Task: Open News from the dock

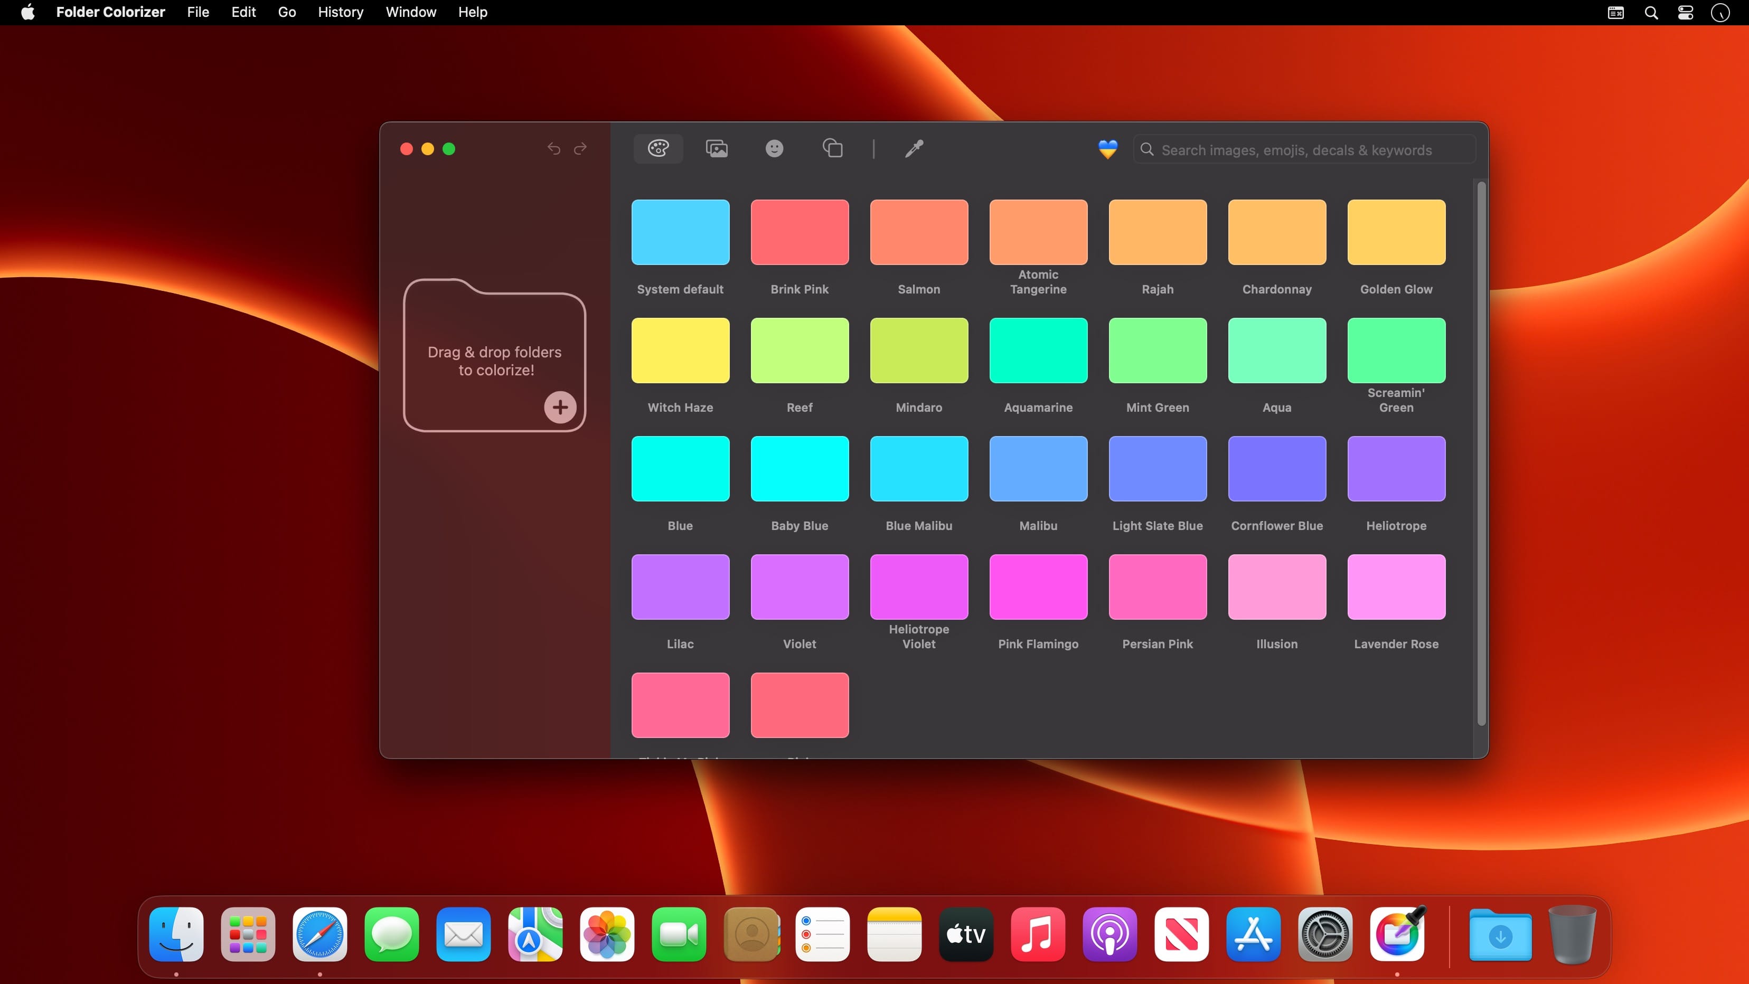Action: pyautogui.click(x=1181, y=934)
